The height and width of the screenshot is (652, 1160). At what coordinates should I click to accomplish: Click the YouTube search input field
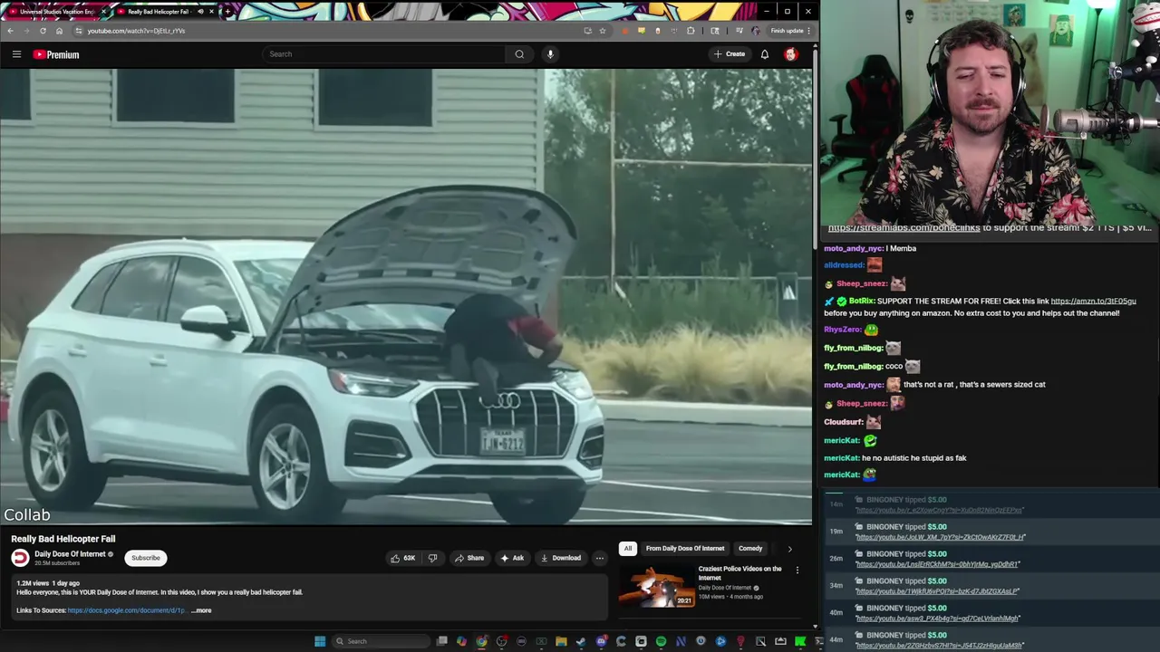(x=384, y=54)
